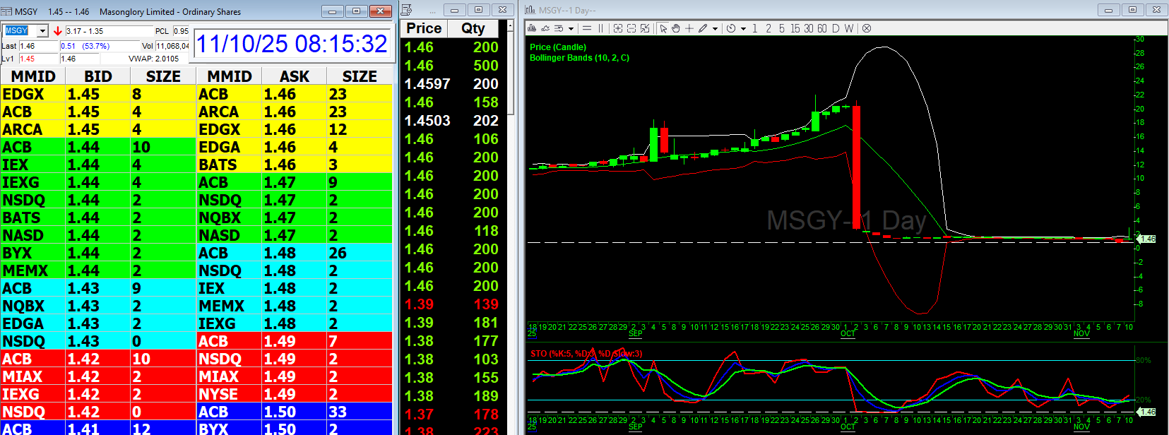Open the chart studies icon in toolbar

click(533, 28)
